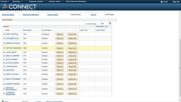Image resolution: width=181 pixels, height=102 pixels.
Task: Click the Save disk icon
Action: point(3,101)
